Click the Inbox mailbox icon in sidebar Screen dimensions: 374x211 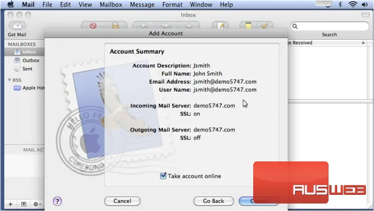17,52
